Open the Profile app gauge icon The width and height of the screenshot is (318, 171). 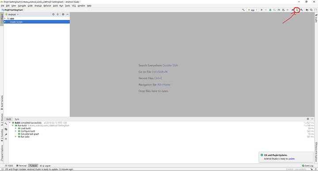[279, 10]
